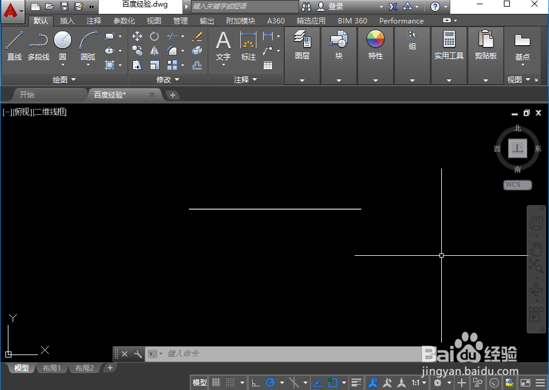Toggle polar tracking in status bar

click(270, 383)
